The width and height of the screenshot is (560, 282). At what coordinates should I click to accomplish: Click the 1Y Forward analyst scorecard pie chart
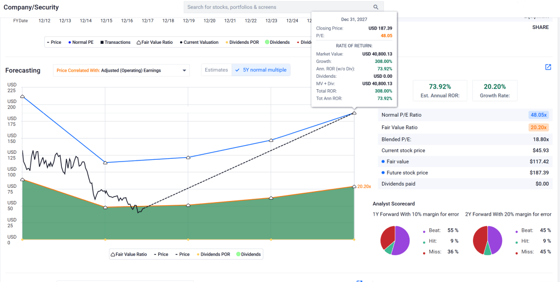(x=395, y=240)
